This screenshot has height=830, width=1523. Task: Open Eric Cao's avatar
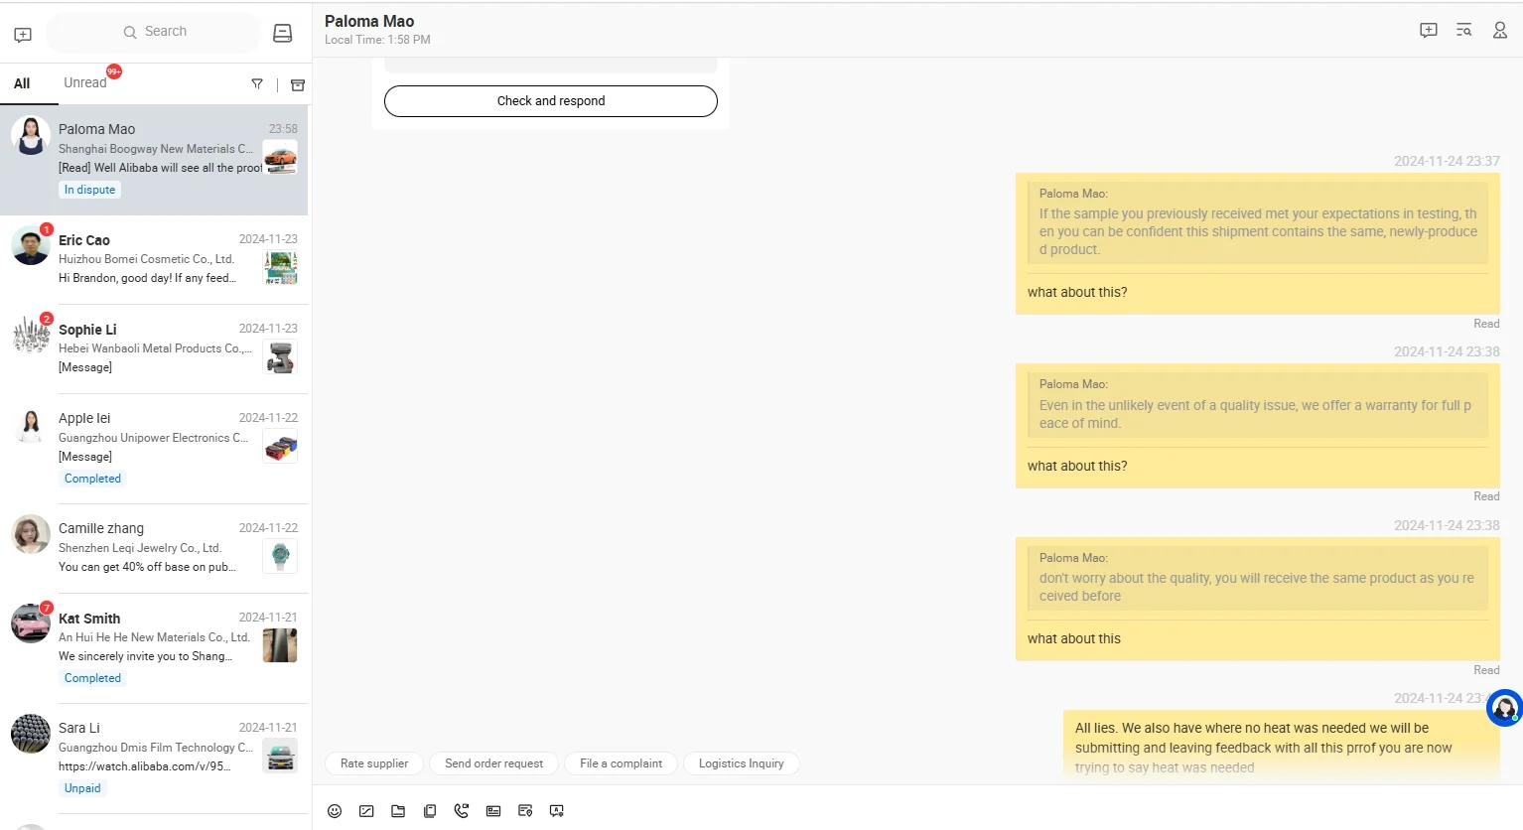coord(31,245)
